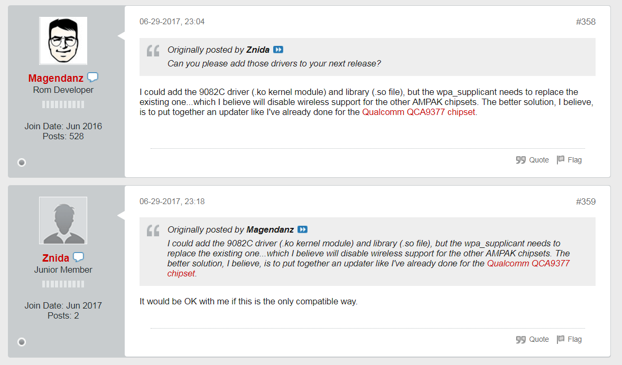
Task: Open Qualcomm QCA9377 chipset link in post #358
Action: pyautogui.click(x=419, y=112)
